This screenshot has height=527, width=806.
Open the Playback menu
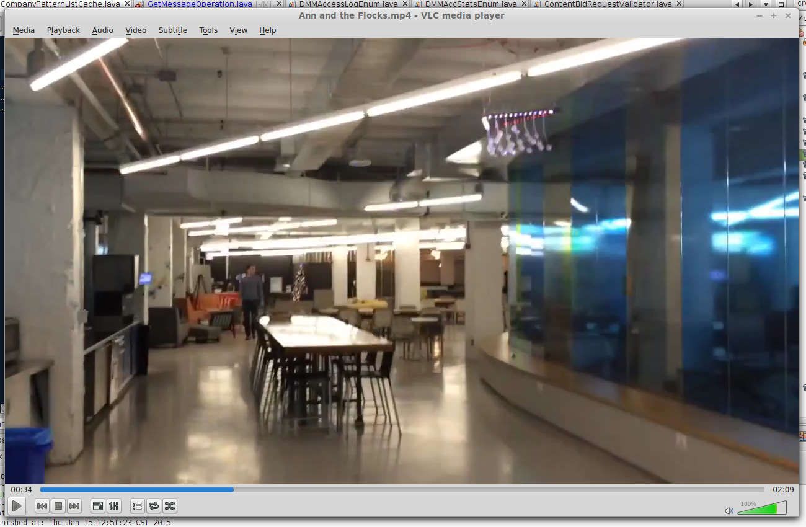click(x=63, y=30)
